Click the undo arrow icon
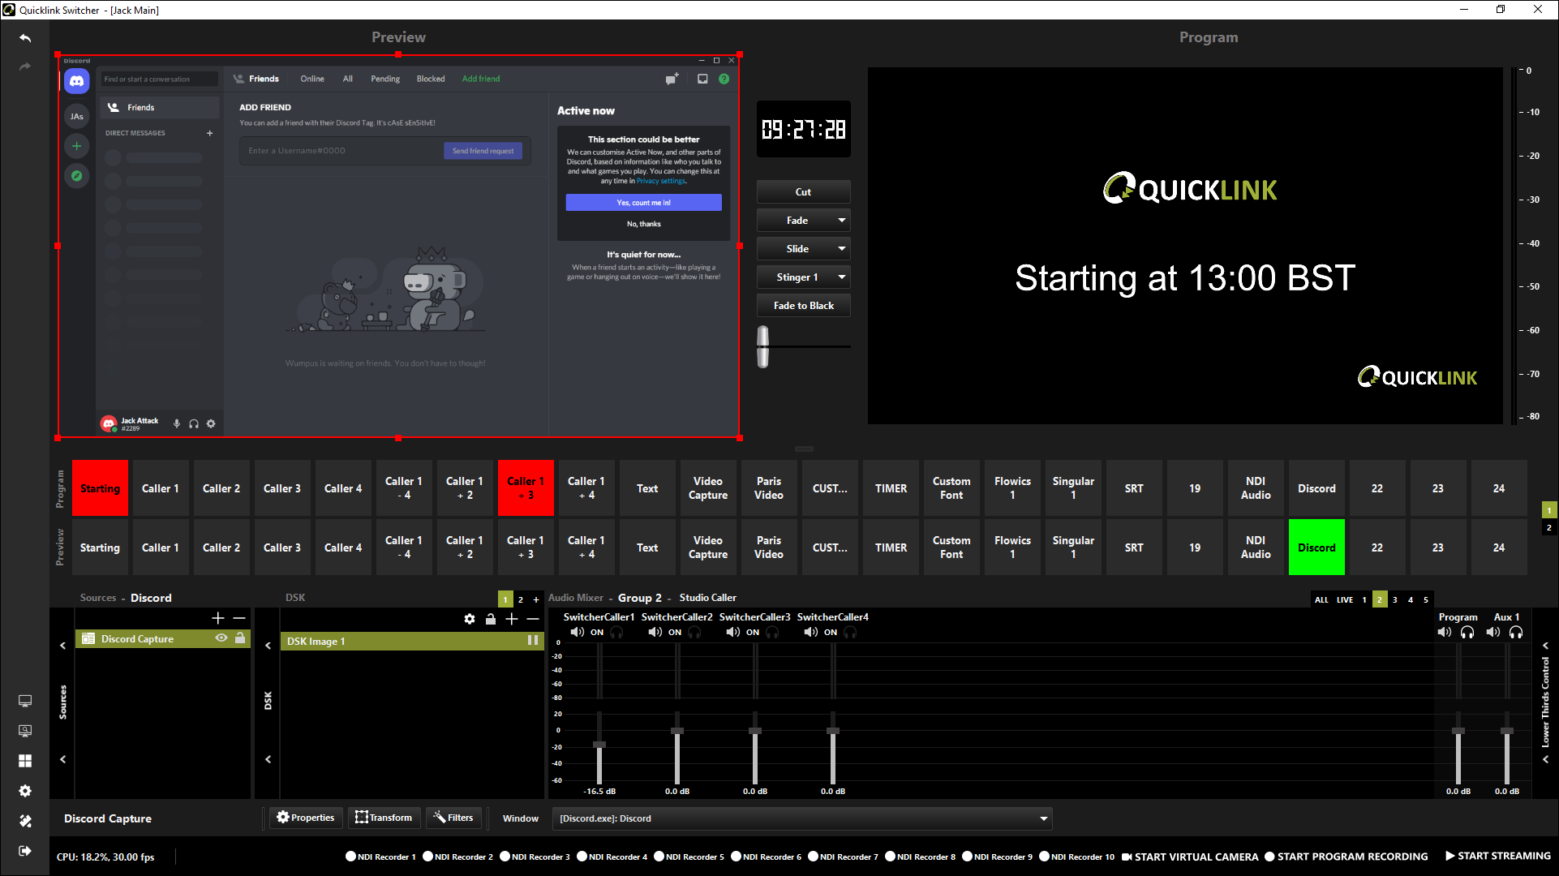This screenshot has width=1559, height=876. [x=24, y=38]
